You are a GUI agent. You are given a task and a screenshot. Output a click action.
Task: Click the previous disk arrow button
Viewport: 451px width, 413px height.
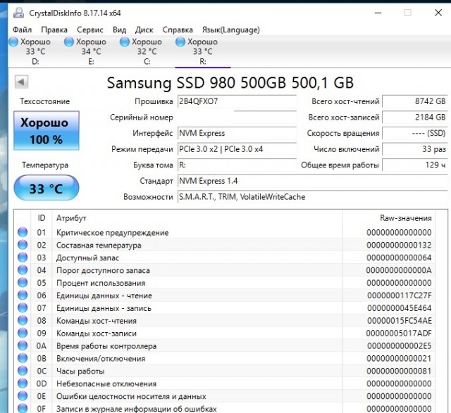[22, 82]
